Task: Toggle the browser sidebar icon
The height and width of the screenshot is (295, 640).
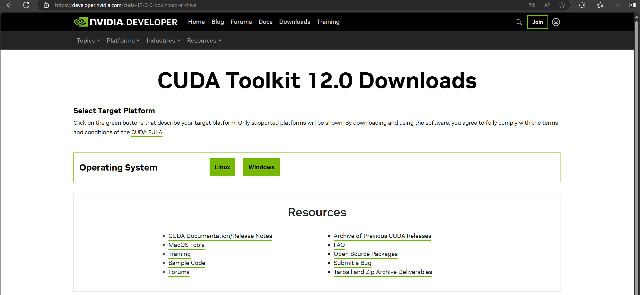Action: tap(632, 5)
